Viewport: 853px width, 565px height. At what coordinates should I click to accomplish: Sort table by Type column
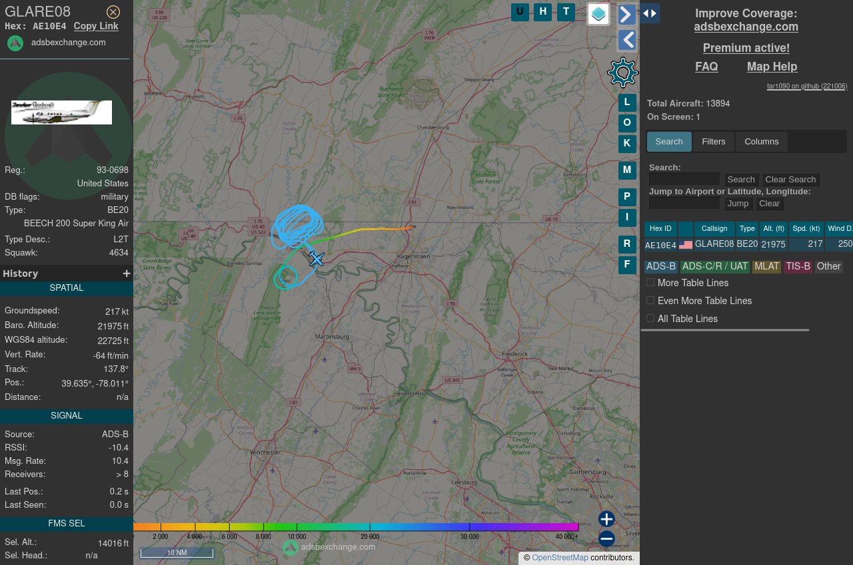point(747,229)
